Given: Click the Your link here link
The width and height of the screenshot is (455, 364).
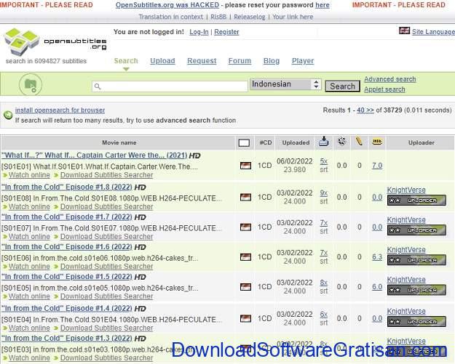Looking at the screenshot, I should point(293,17).
